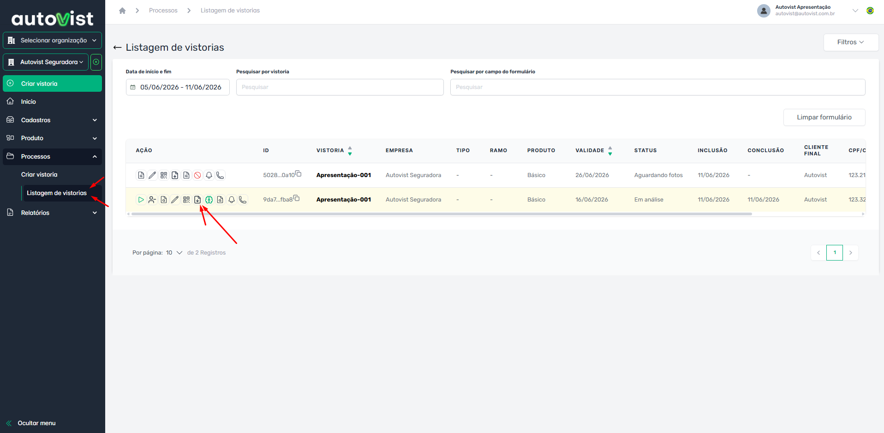The image size is (884, 433).
Task: Click the back arrow beside Listagem de vistorias
Action: [118, 47]
